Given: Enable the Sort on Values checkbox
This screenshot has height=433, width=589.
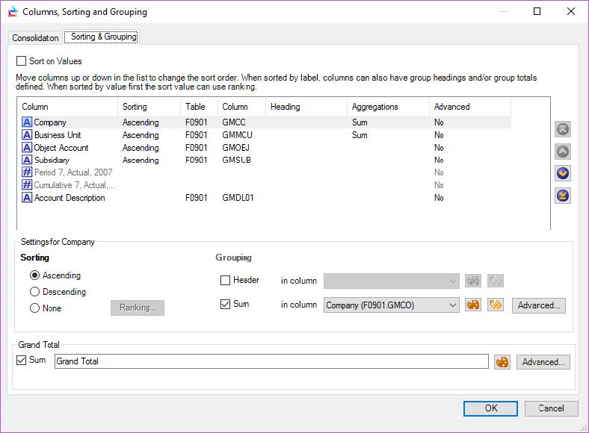Looking at the screenshot, I should pos(22,61).
